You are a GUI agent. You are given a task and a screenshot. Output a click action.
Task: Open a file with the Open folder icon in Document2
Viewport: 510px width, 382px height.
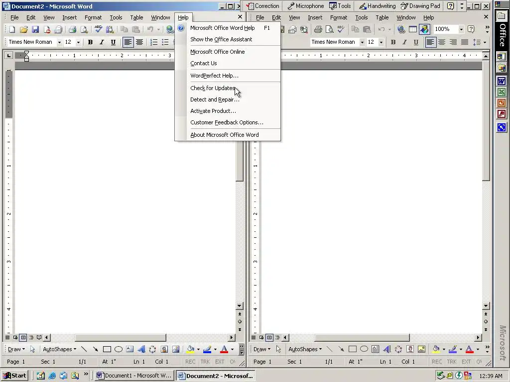pyautogui.click(x=24, y=29)
